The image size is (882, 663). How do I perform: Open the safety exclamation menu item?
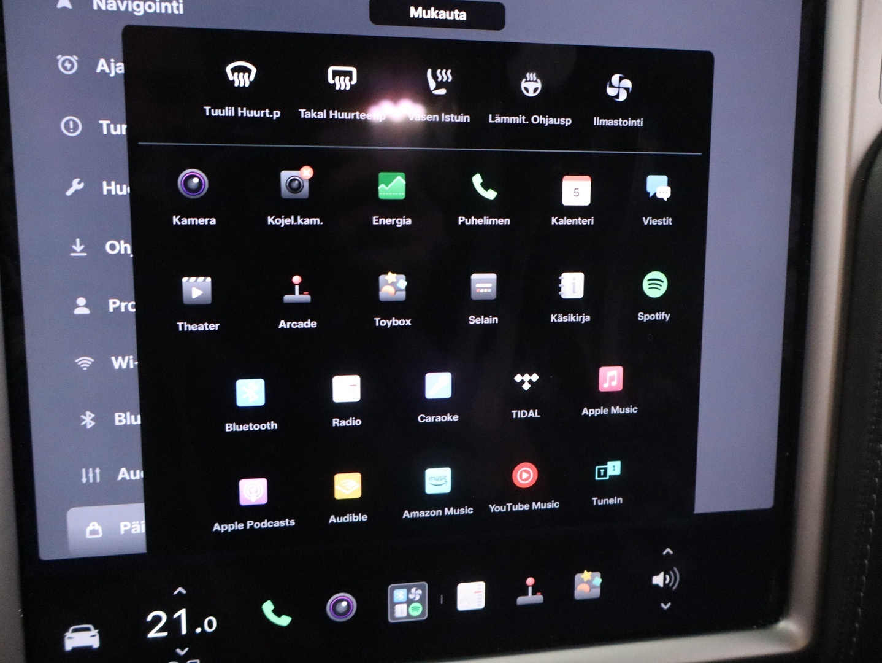94,126
